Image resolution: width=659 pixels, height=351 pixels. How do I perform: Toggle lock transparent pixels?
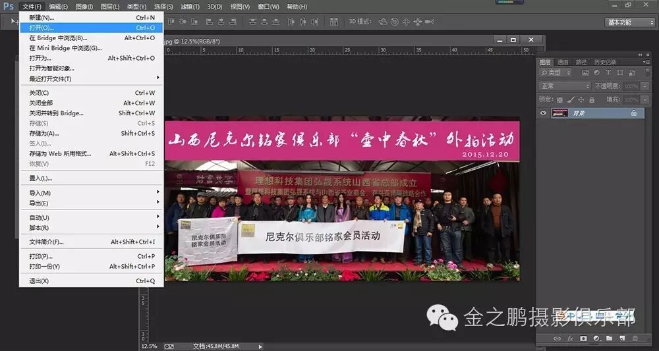559,100
